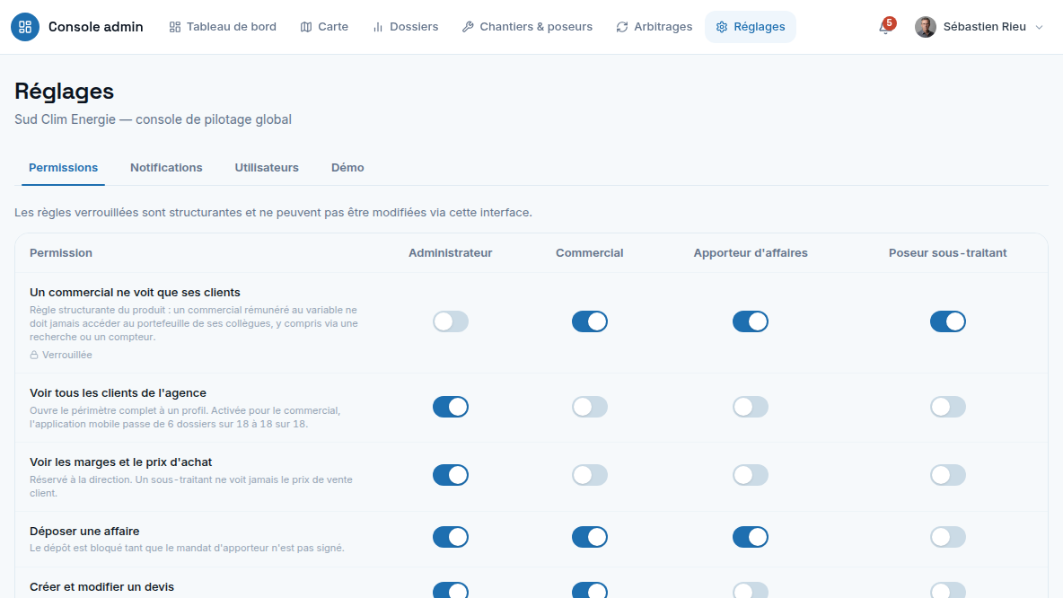
Task: Click the 'Verrouillée' label text
Action: coord(67,355)
